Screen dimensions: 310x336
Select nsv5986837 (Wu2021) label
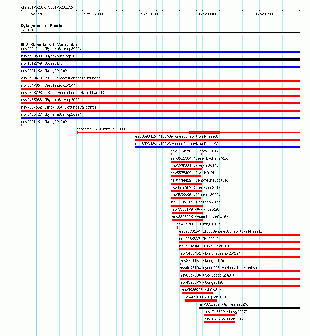point(199,239)
